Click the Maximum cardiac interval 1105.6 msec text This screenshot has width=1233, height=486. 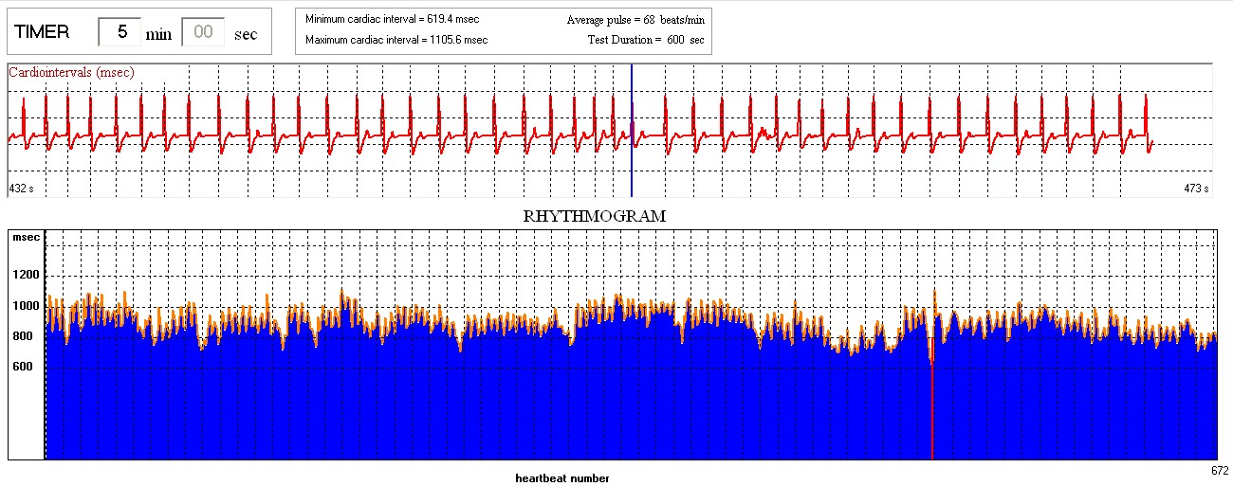click(x=396, y=40)
